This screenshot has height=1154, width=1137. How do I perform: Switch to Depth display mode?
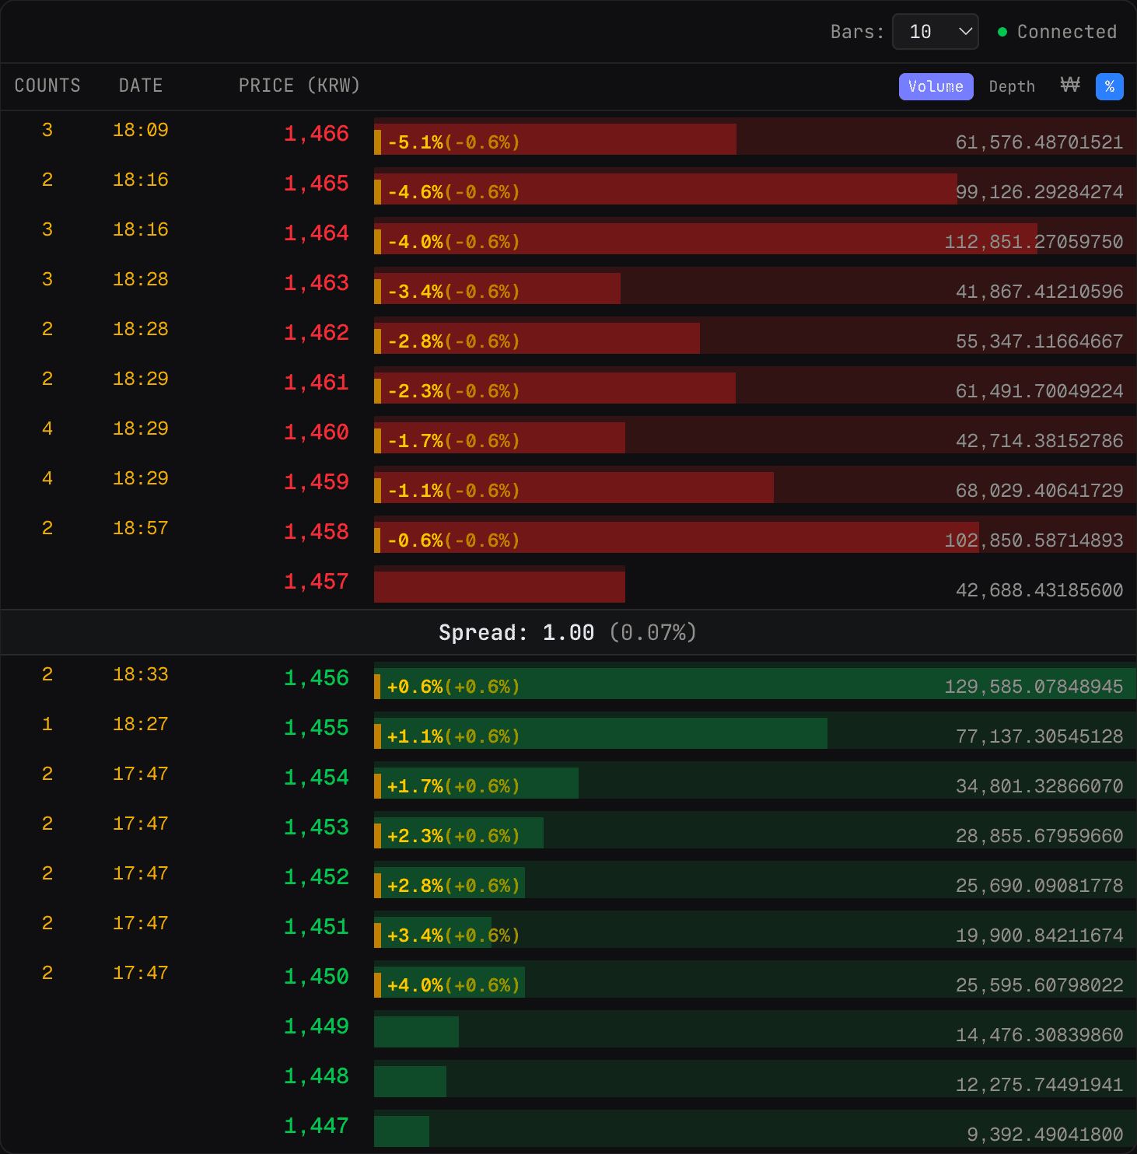click(1011, 86)
